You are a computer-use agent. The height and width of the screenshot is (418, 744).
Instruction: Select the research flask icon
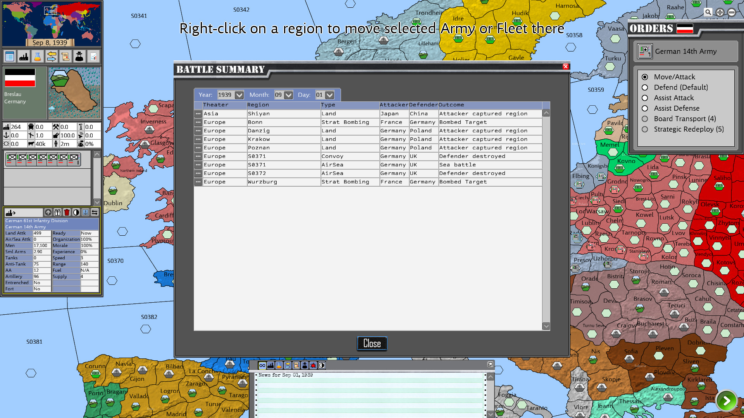point(38,56)
